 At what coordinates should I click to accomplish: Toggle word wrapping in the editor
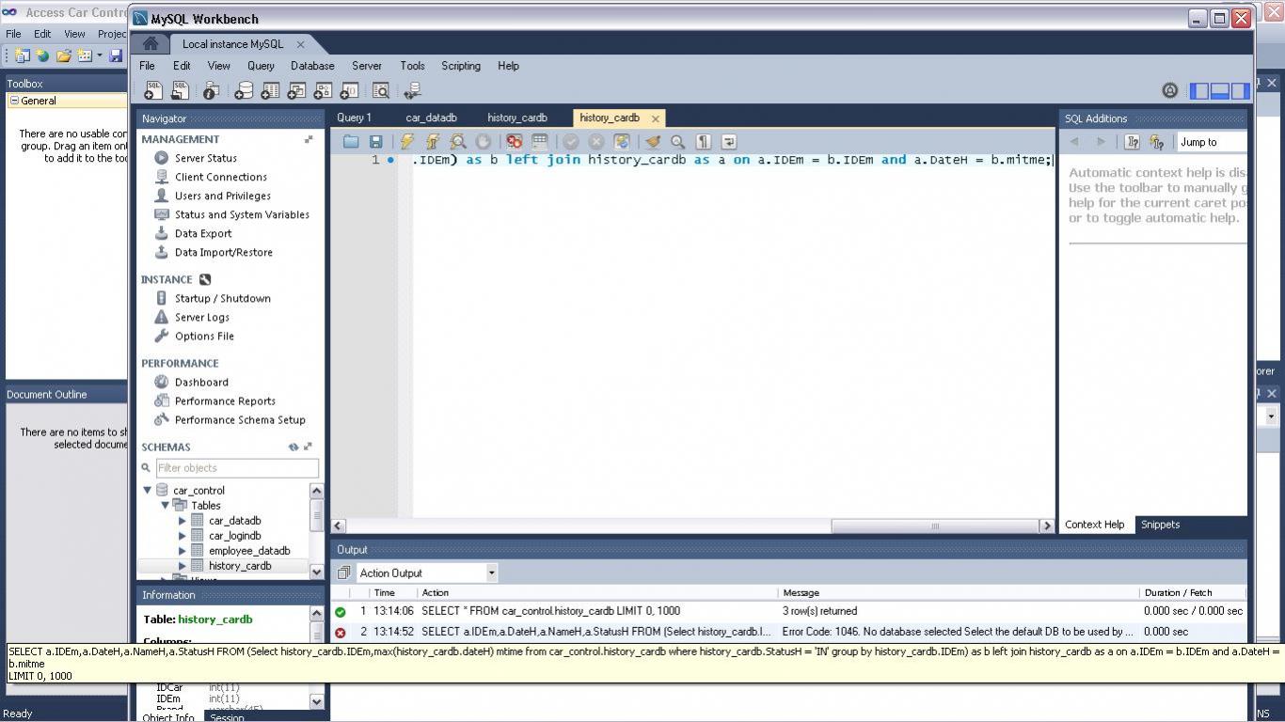click(728, 142)
